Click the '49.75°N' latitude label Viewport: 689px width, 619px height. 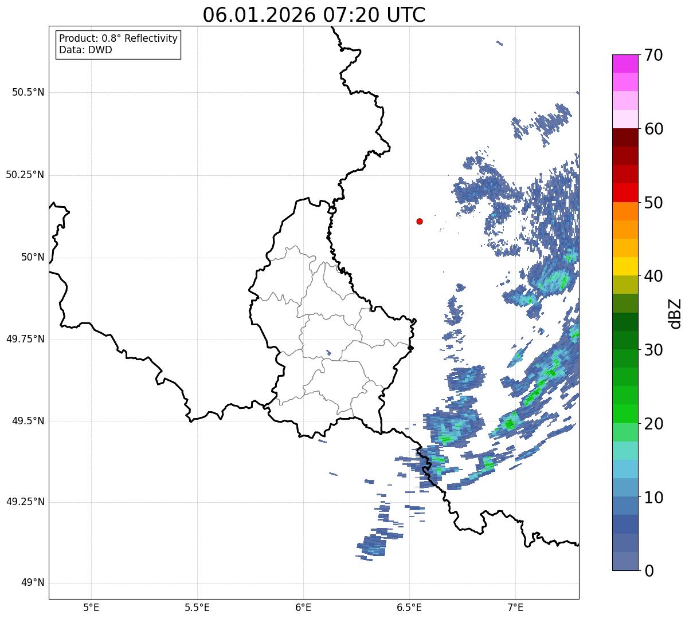click(25, 339)
